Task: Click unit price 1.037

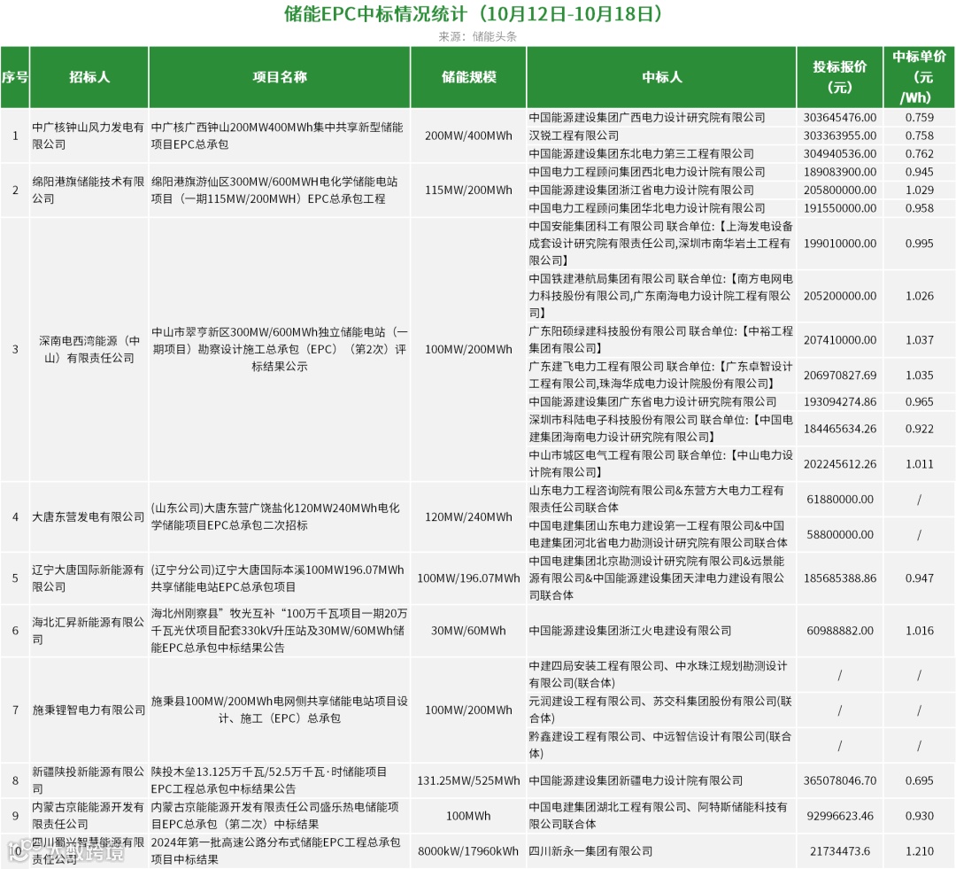Action: (920, 339)
